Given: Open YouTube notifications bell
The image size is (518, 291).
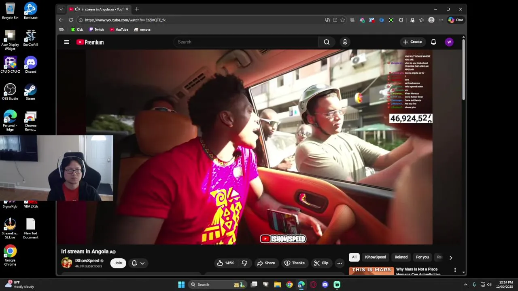Looking at the screenshot, I should (433, 42).
